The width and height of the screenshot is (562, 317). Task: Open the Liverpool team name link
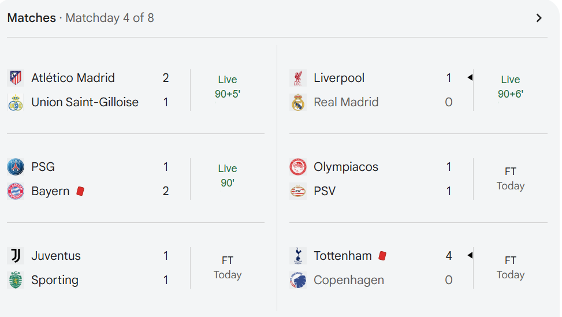339,78
